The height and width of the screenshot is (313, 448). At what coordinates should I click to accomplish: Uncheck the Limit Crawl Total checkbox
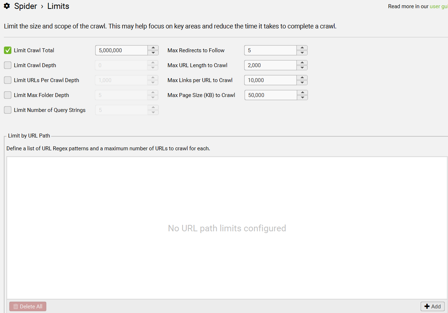coord(8,50)
